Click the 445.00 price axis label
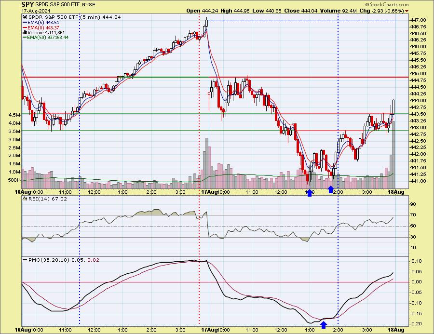Image resolution: width=434 pixels, height=334 pixels. coord(419,74)
